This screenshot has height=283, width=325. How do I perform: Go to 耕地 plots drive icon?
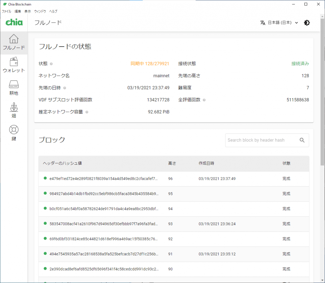pos(14,84)
